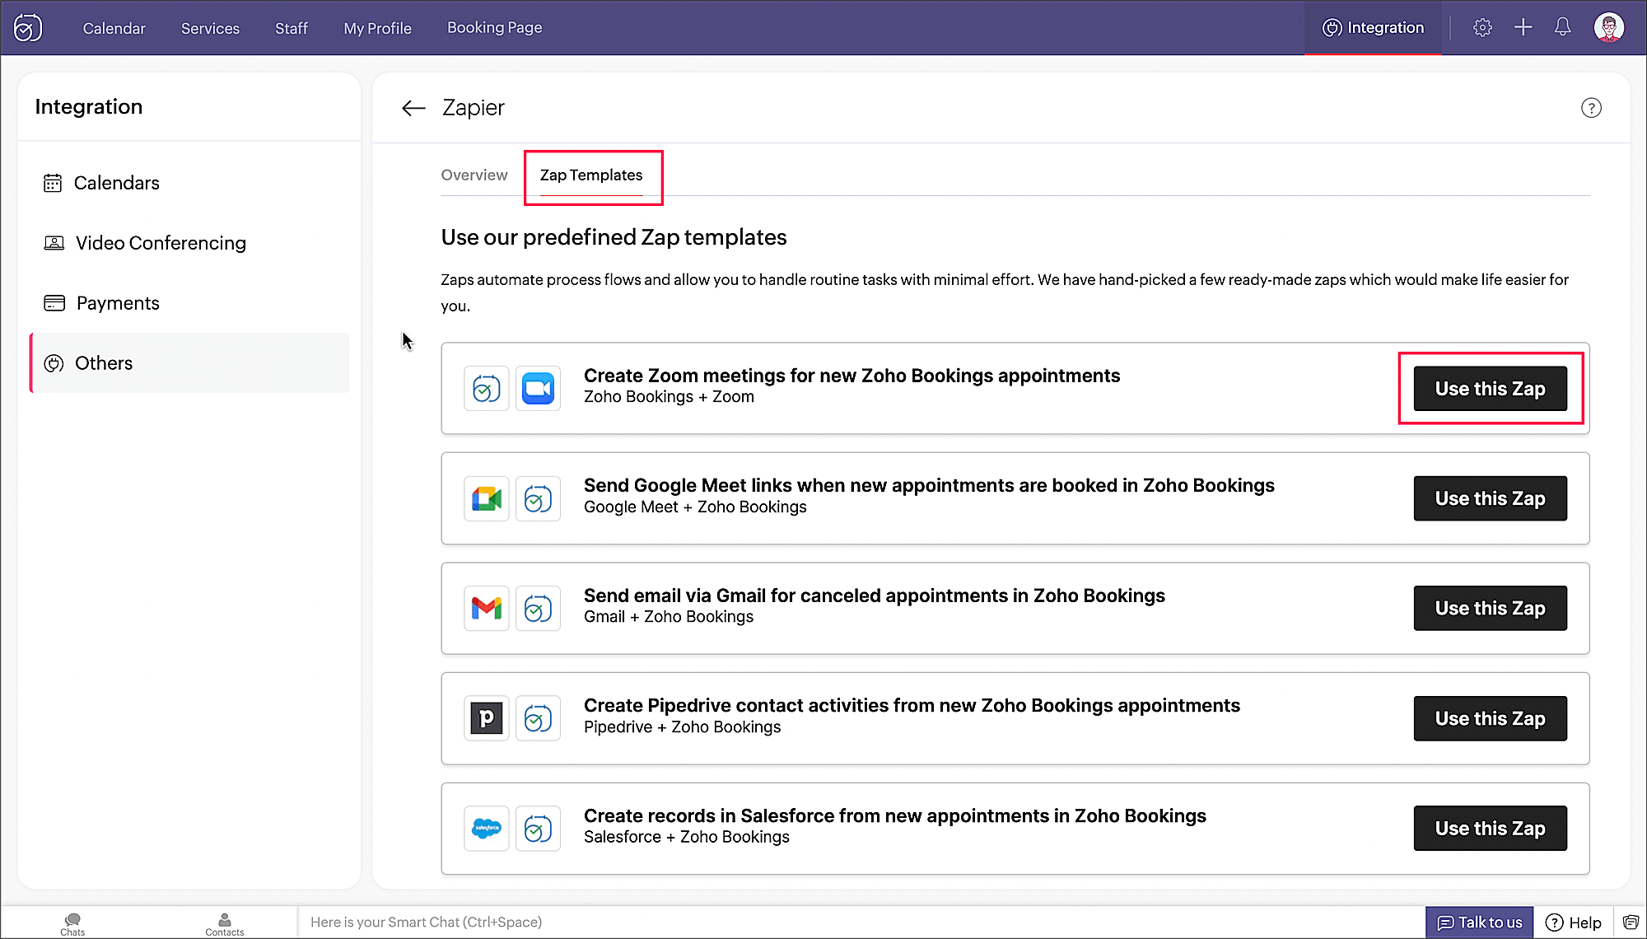The width and height of the screenshot is (1647, 939).
Task: Select the Zap Templates tab
Action: pyautogui.click(x=591, y=175)
